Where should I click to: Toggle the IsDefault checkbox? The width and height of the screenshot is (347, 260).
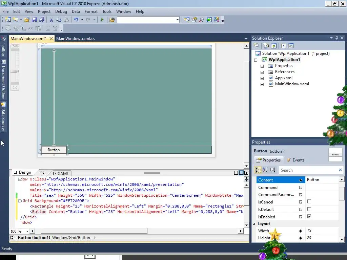(309, 209)
